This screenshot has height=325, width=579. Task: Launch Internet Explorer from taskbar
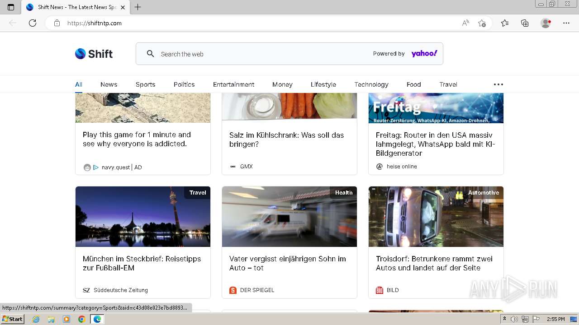(x=36, y=319)
